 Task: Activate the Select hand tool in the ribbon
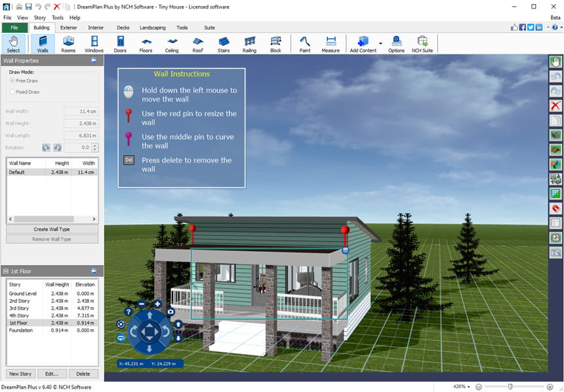[x=13, y=44]
